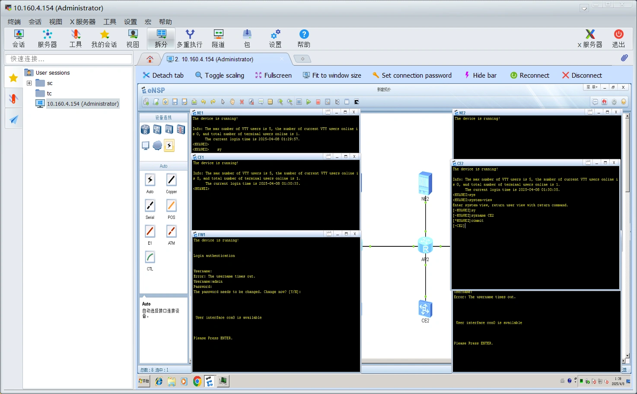The image size is (637, 394).
Task: Click the Huawei logo icon
Action: coord(604,102)
